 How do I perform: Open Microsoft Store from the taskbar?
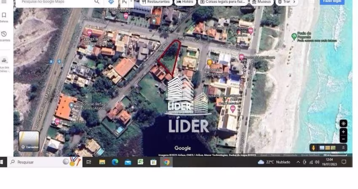coord(153,162)
